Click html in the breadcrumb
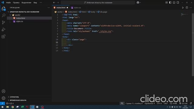 [x=84, y=12]
